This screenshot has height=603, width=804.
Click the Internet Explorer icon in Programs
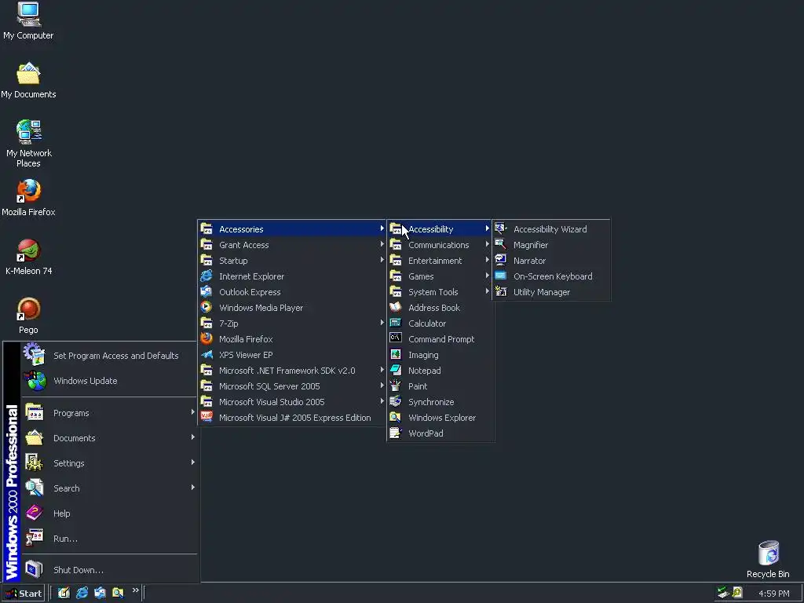click(206, 276)
